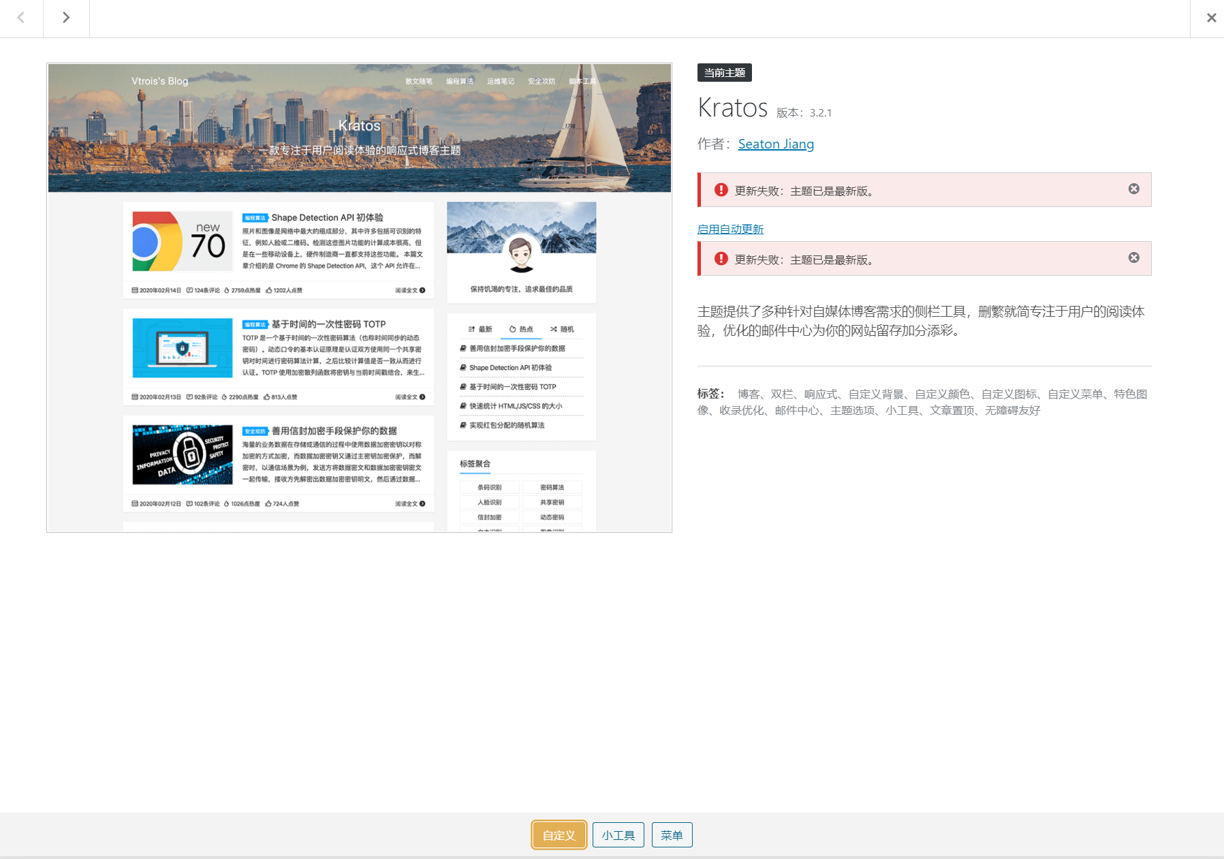
Task: Select the 密码算法 tag in 标签聚合
Action: [x=552, y=486]
